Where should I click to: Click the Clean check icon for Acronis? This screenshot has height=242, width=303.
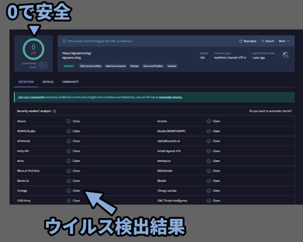coord(209,121)
